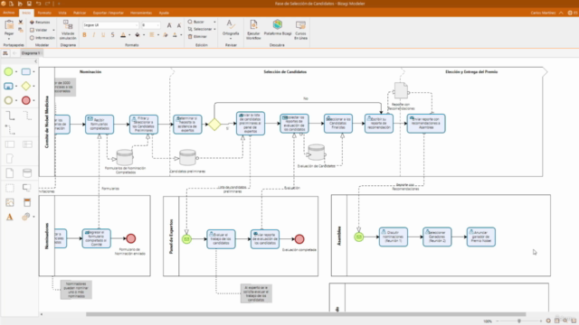
Task: Click the fill color bucket swatch
Action: point(138,35)
